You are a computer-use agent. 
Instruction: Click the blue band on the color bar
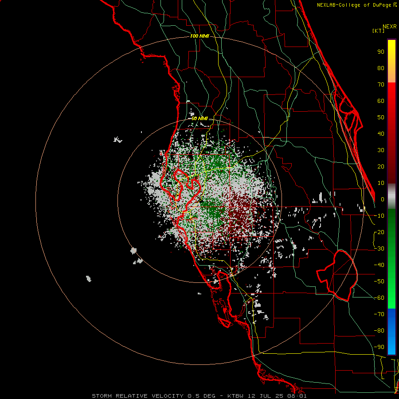pos(391,332)
